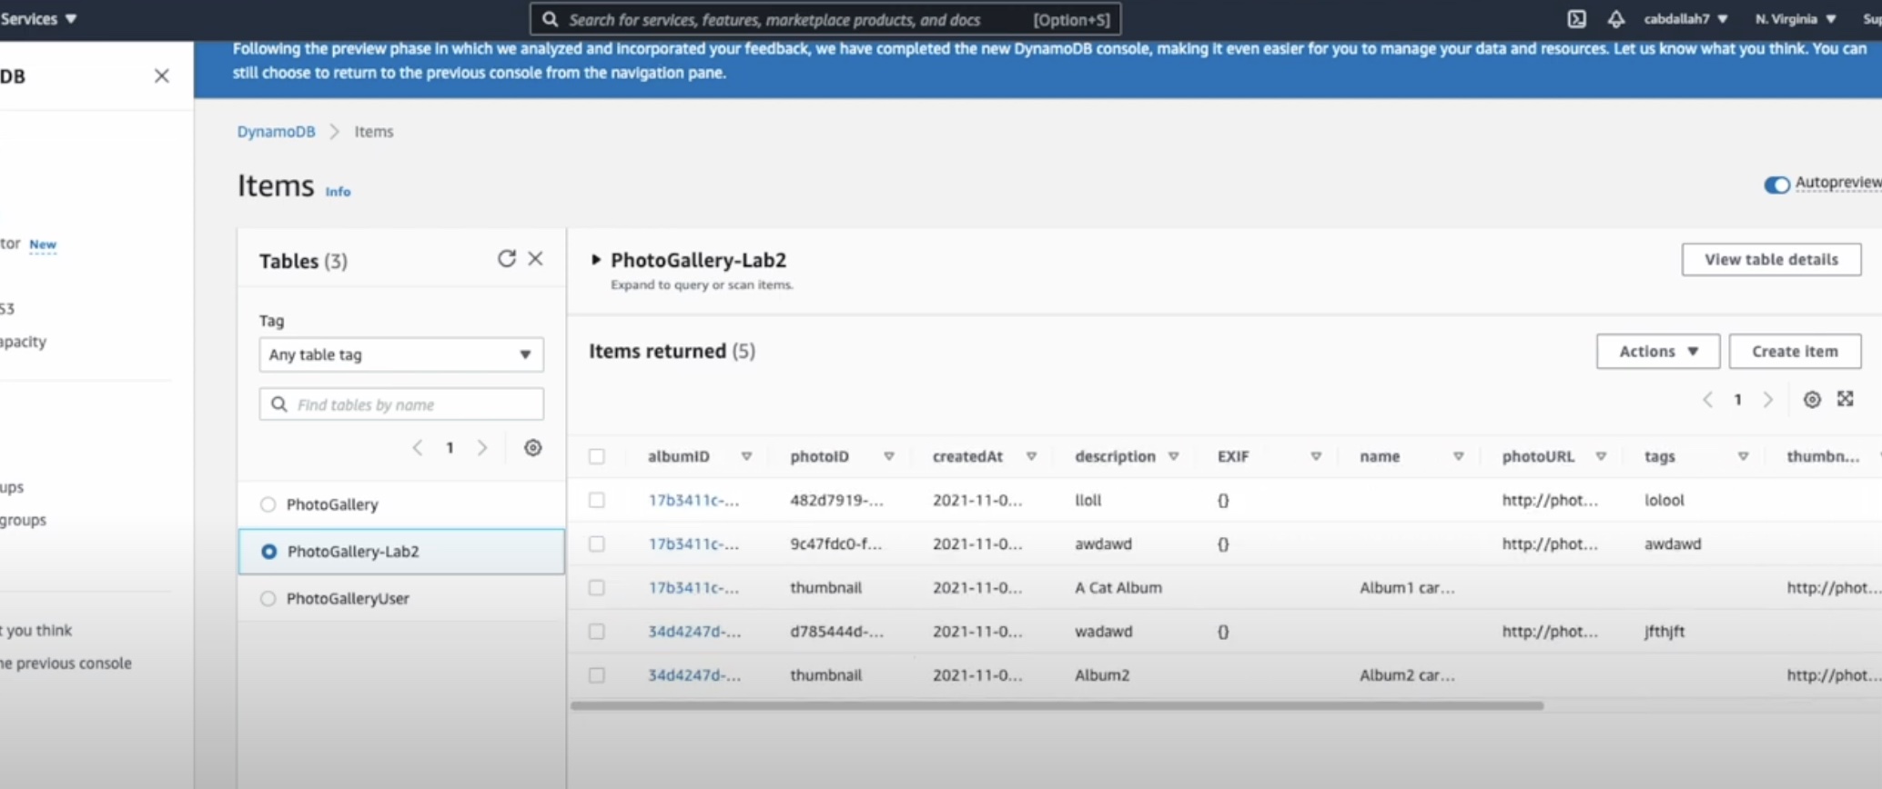This screenshot has height=789, width=1882.
Task: Check the A Cat Album row
Action: pos(597,587)
